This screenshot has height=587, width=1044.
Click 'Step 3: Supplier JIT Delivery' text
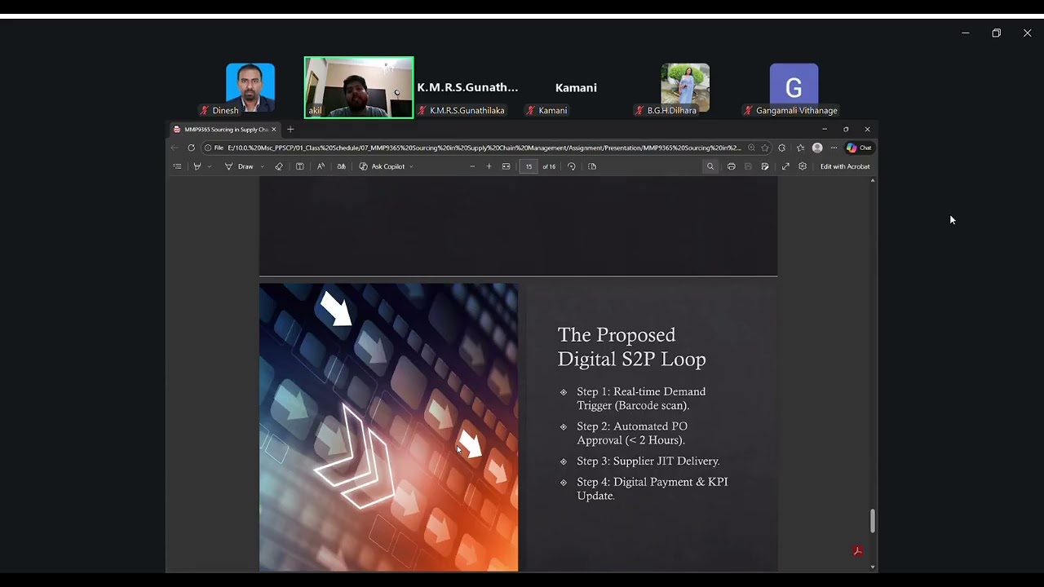(648, 461)
